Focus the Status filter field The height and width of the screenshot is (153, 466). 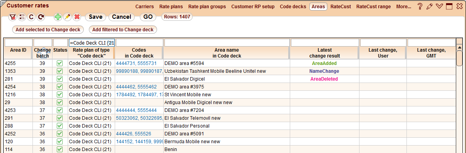tap(60, 43)
